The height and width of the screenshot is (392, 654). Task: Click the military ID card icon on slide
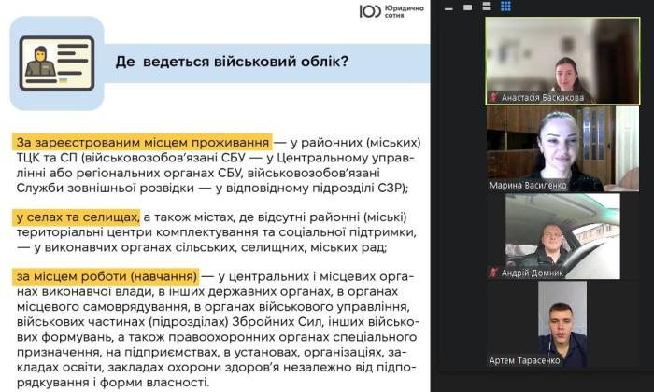click(49, 59)
